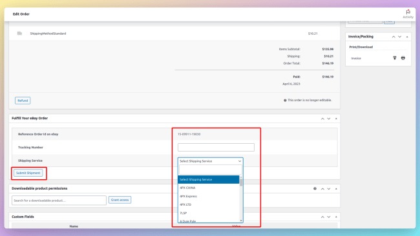Image resolution: width=420 pixels, height=236 pixels.
Task: Collapse Downloadable product permissions panel
Action: [336, 189]
